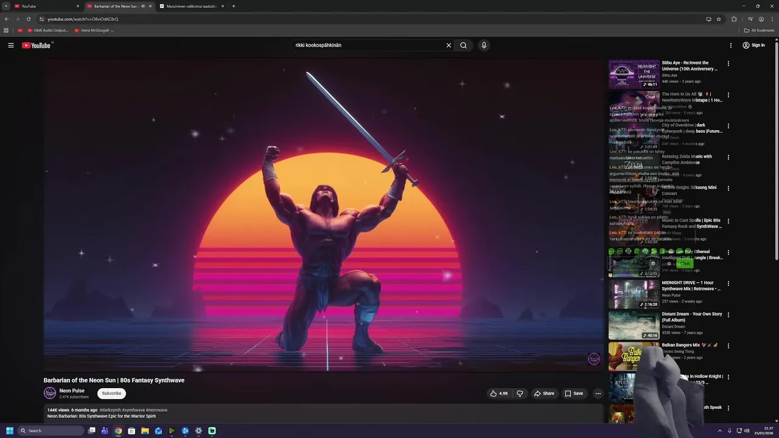Open Chrome profile icon in toolbar
Screen dimensions: 779x438
point(761,19)
